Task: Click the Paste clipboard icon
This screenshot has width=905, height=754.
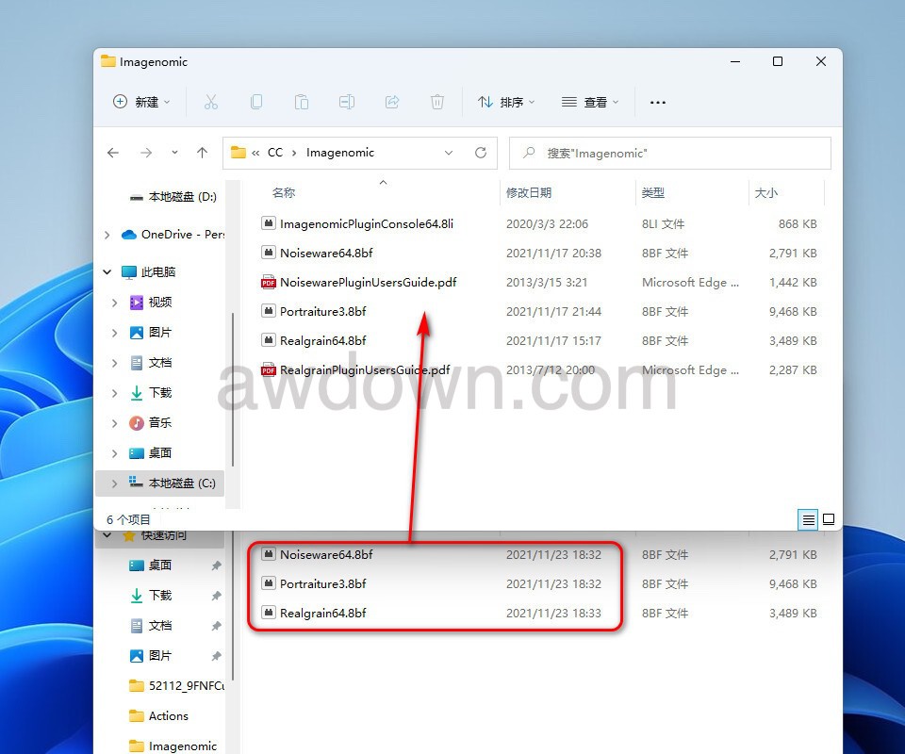Action: (302, 102)
